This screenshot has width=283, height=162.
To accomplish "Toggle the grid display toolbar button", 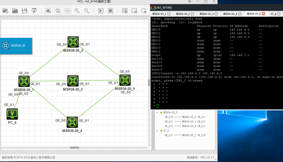I will coord(67,11).
